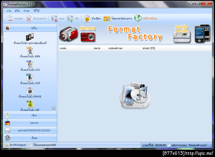Click the WPS Office link text
The height and width of the screenshot is (157, 215).
[150, 19]
